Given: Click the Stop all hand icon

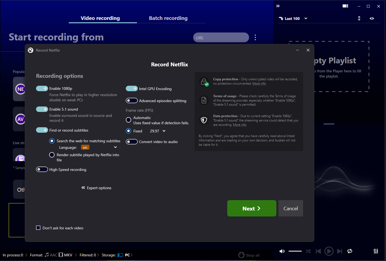Looking at the screenshot, I should pos(241,255).
